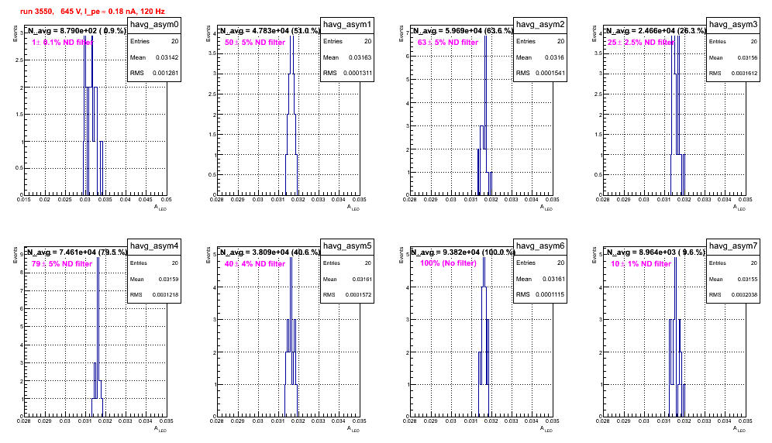Screen dimensions: 772x443
Task: Click Entries 20 in havg_asym1 stats
Action: [347, 41]
